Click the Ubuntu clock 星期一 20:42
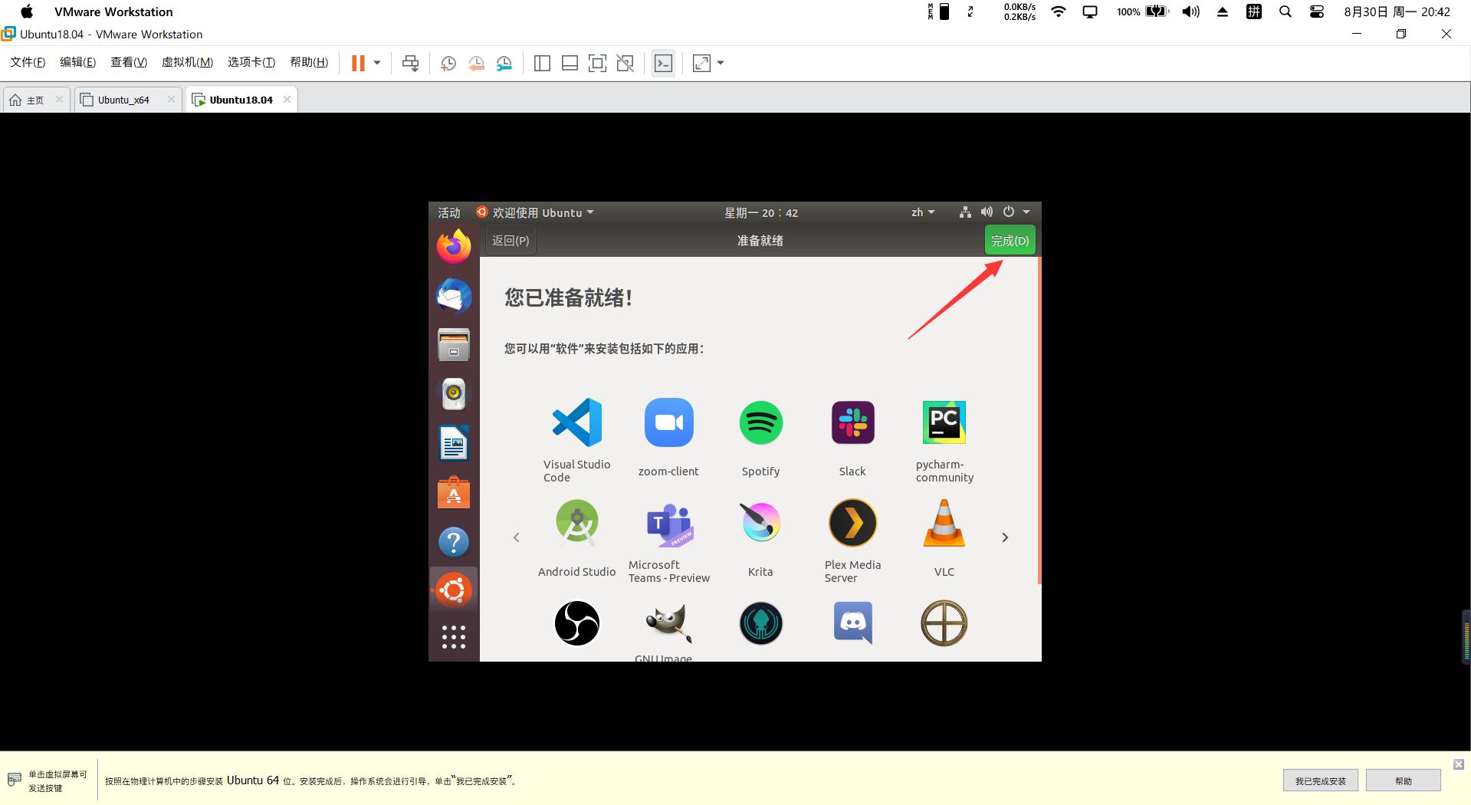1471x805 pixels. point(761,212)
